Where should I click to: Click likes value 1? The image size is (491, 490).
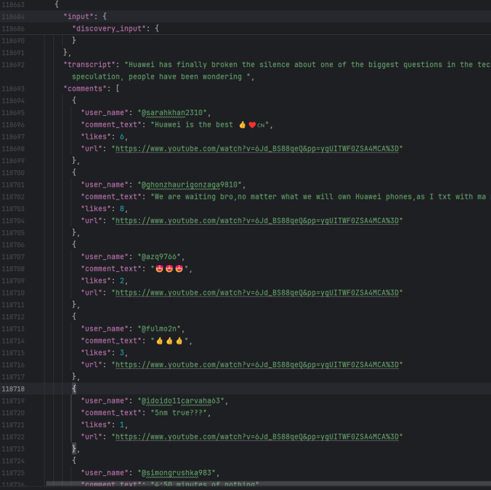[x=122, y=425]
